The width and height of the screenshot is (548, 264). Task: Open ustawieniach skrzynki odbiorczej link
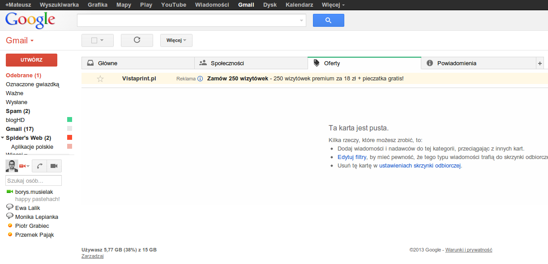(420, 166)
